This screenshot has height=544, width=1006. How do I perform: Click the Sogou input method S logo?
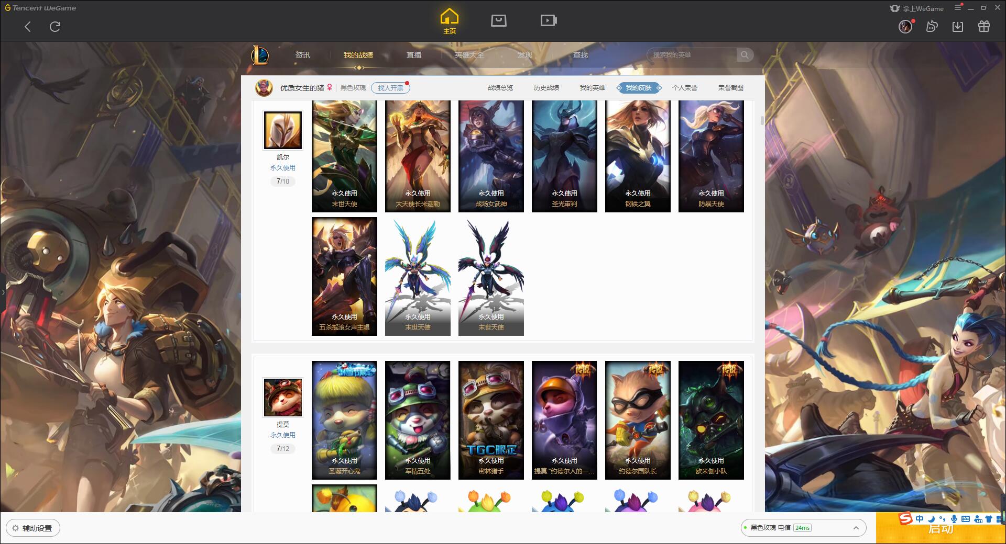905,518
